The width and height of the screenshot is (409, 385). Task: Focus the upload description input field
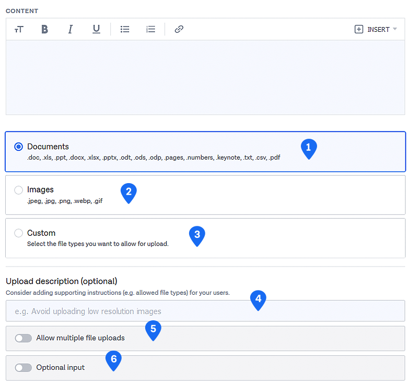205,311
